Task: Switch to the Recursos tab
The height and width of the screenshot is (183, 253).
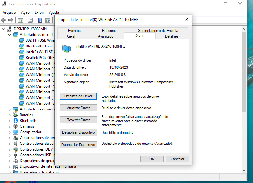Action: (109, 31)
